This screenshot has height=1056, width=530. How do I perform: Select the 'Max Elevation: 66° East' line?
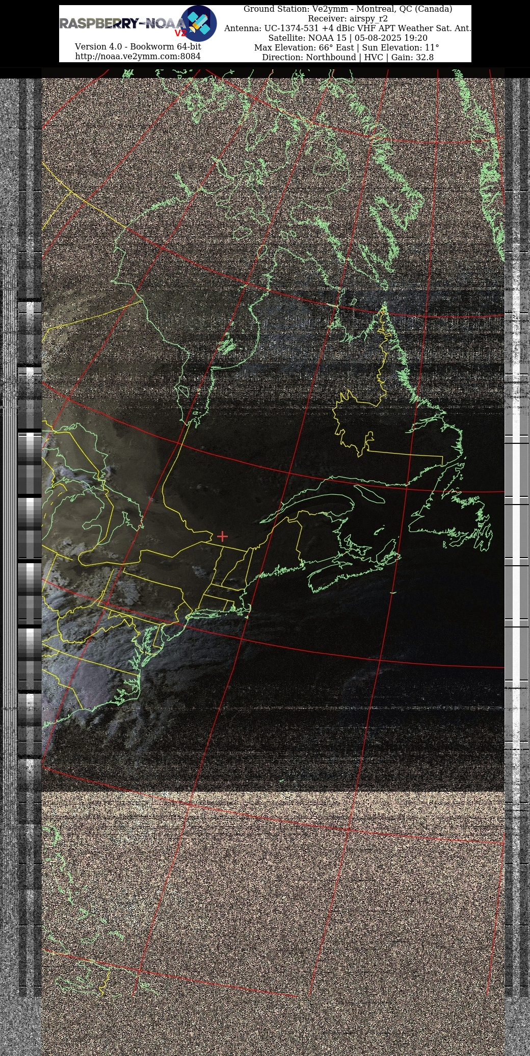[347, 48]
